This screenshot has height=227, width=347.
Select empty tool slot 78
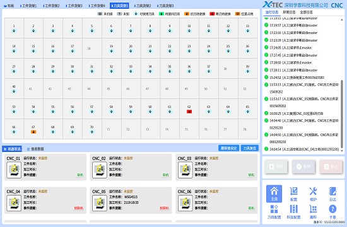coord(248,129)
